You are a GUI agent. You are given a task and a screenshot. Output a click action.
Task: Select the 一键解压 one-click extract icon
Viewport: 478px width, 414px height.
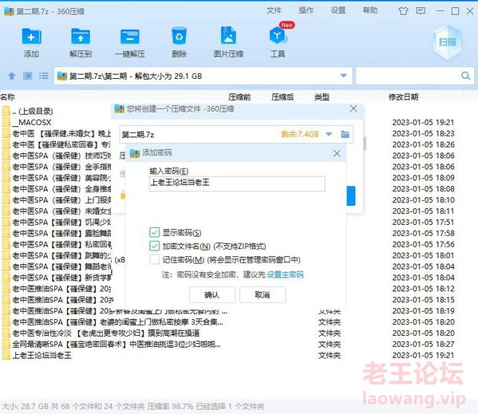pyautogui.click(x=129, y=37)
